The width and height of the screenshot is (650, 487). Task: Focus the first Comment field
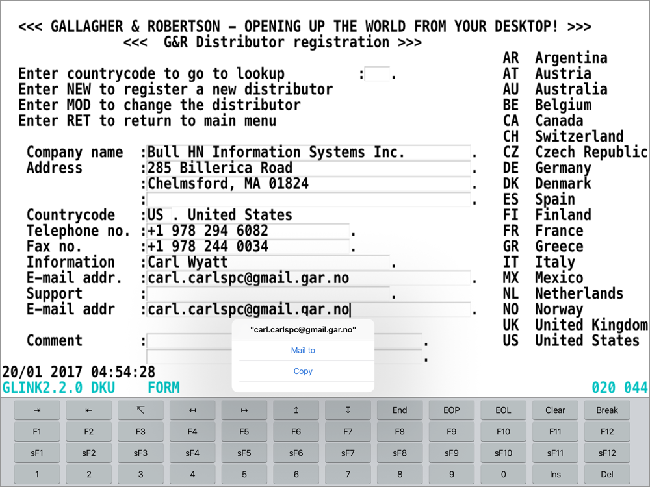pos(285,342)
